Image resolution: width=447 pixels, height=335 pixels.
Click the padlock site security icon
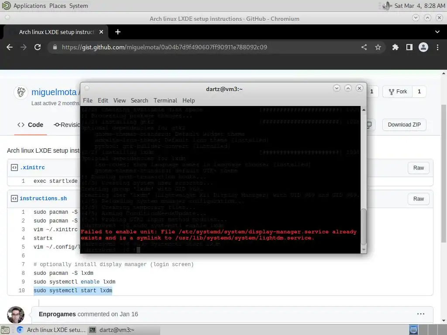(55, 47)
